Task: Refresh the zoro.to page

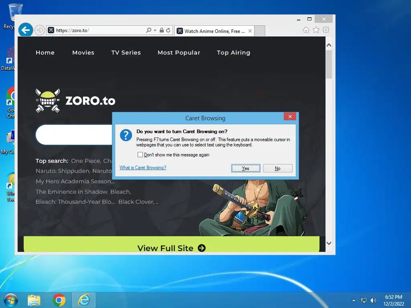Action: pyautogui.click(x=168, y=30)
